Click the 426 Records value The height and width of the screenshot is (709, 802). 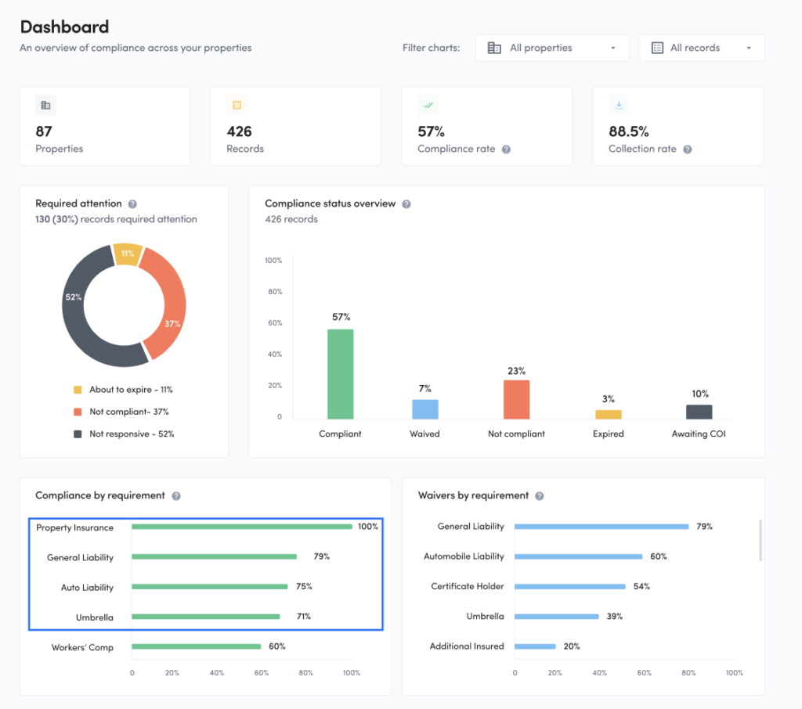click(x=240, y=132)
